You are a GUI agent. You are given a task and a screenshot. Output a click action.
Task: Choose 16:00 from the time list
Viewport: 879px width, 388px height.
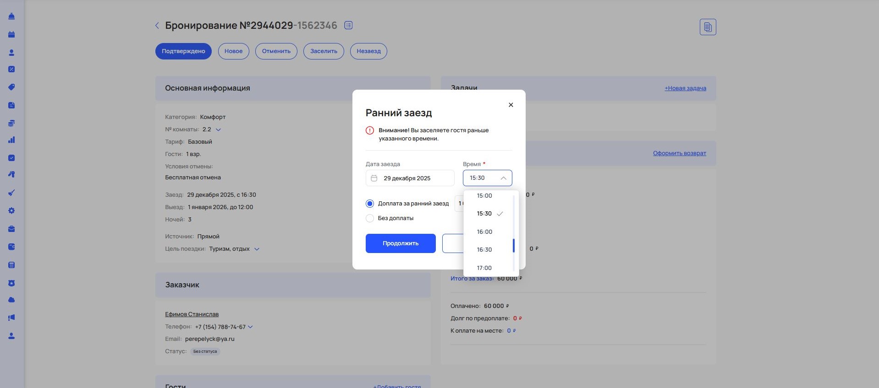pos(484,232)
